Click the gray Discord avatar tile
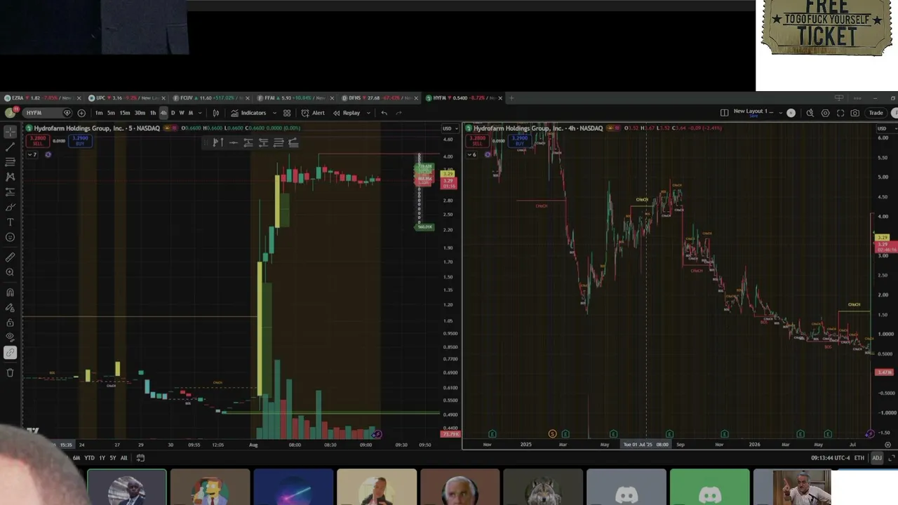 coord(626,487)
